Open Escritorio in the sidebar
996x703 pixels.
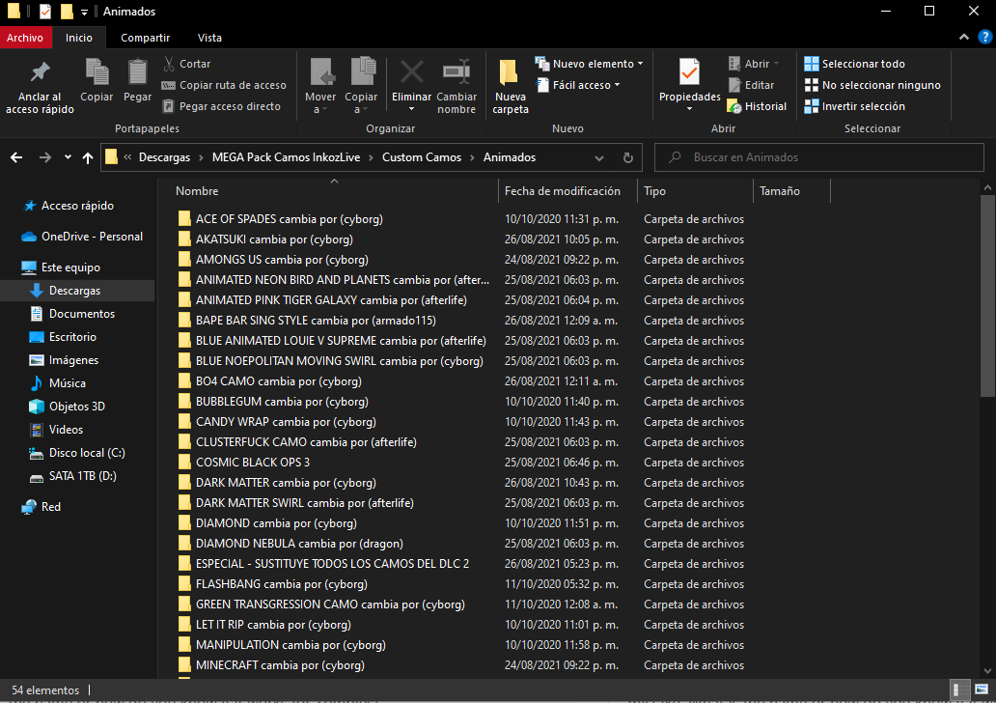click(x=63, y=336)
